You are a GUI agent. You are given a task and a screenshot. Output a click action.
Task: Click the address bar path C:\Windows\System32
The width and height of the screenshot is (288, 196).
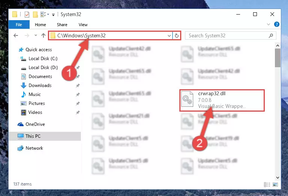coord(81,35)
